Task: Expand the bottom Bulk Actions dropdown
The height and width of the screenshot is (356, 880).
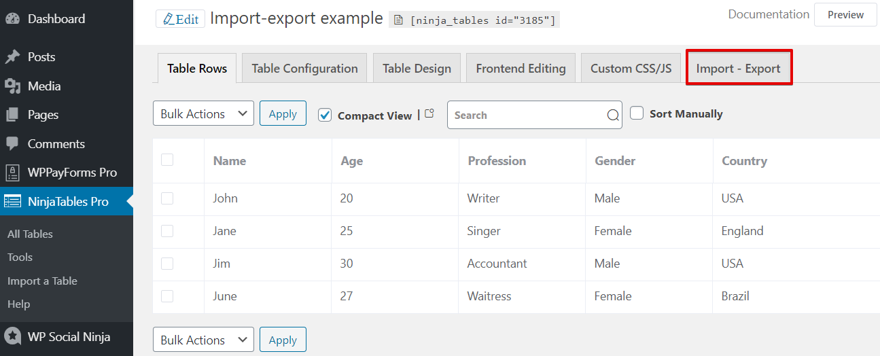Action: 203,340
